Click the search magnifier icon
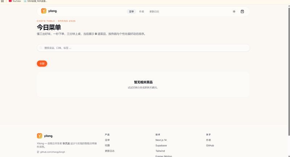Image resolution: width=290 pixels, height=157 pixels. click(41, 48)
